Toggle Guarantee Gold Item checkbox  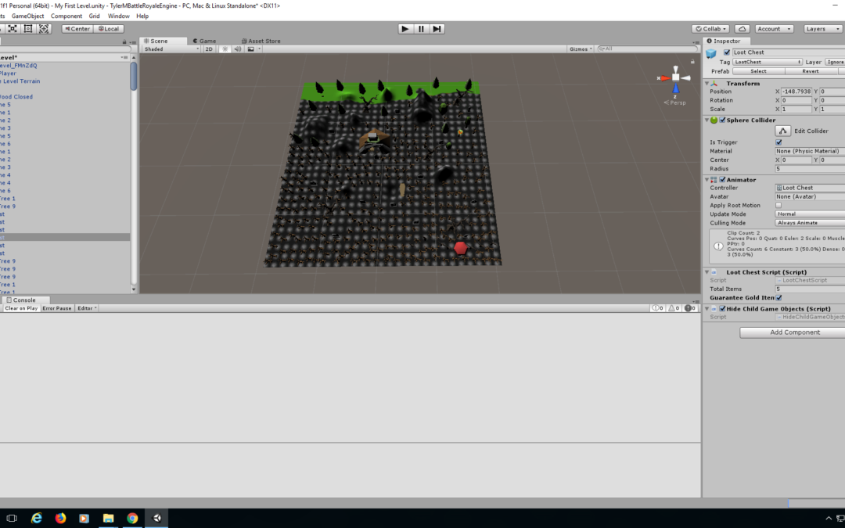(778, 297)
